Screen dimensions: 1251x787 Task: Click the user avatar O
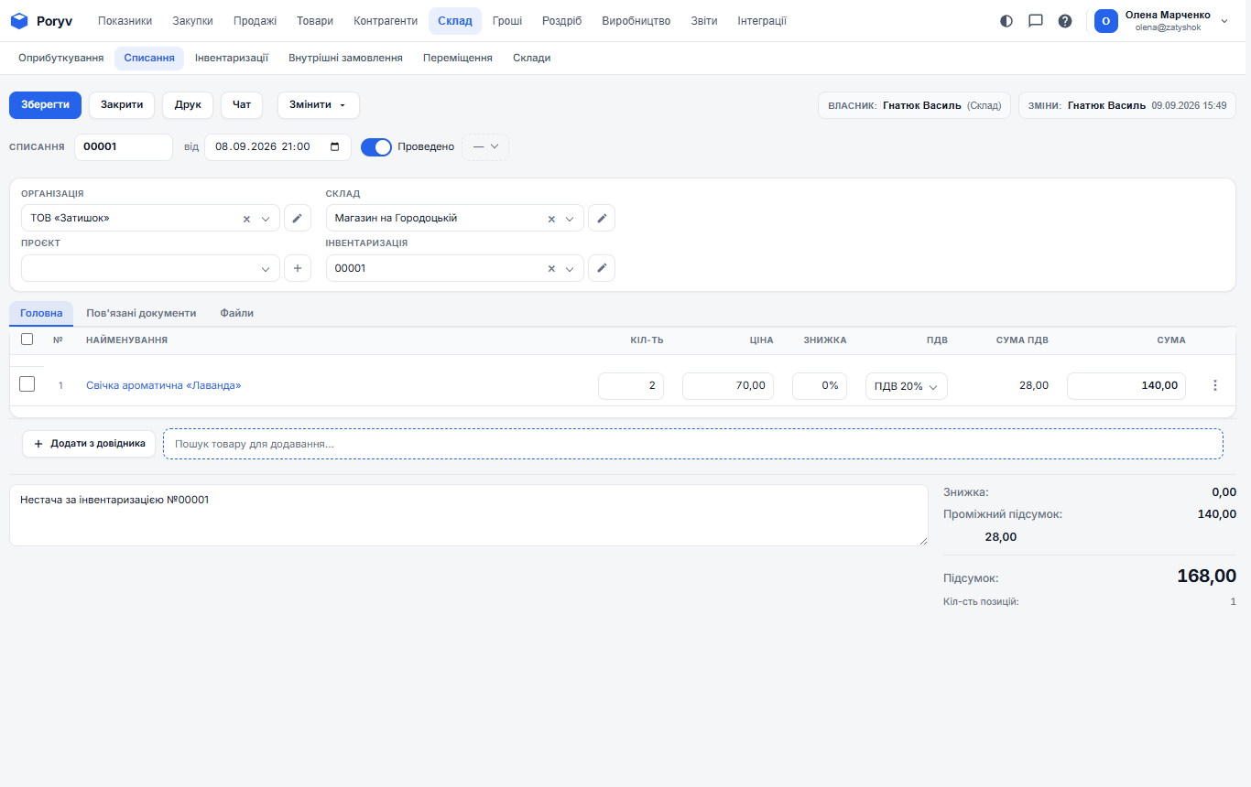tap(1106, 21)
